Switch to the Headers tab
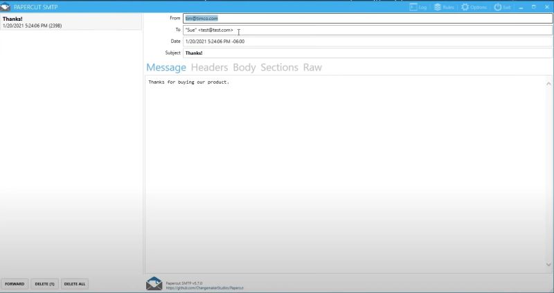554x293 pixels. point(210,67)
